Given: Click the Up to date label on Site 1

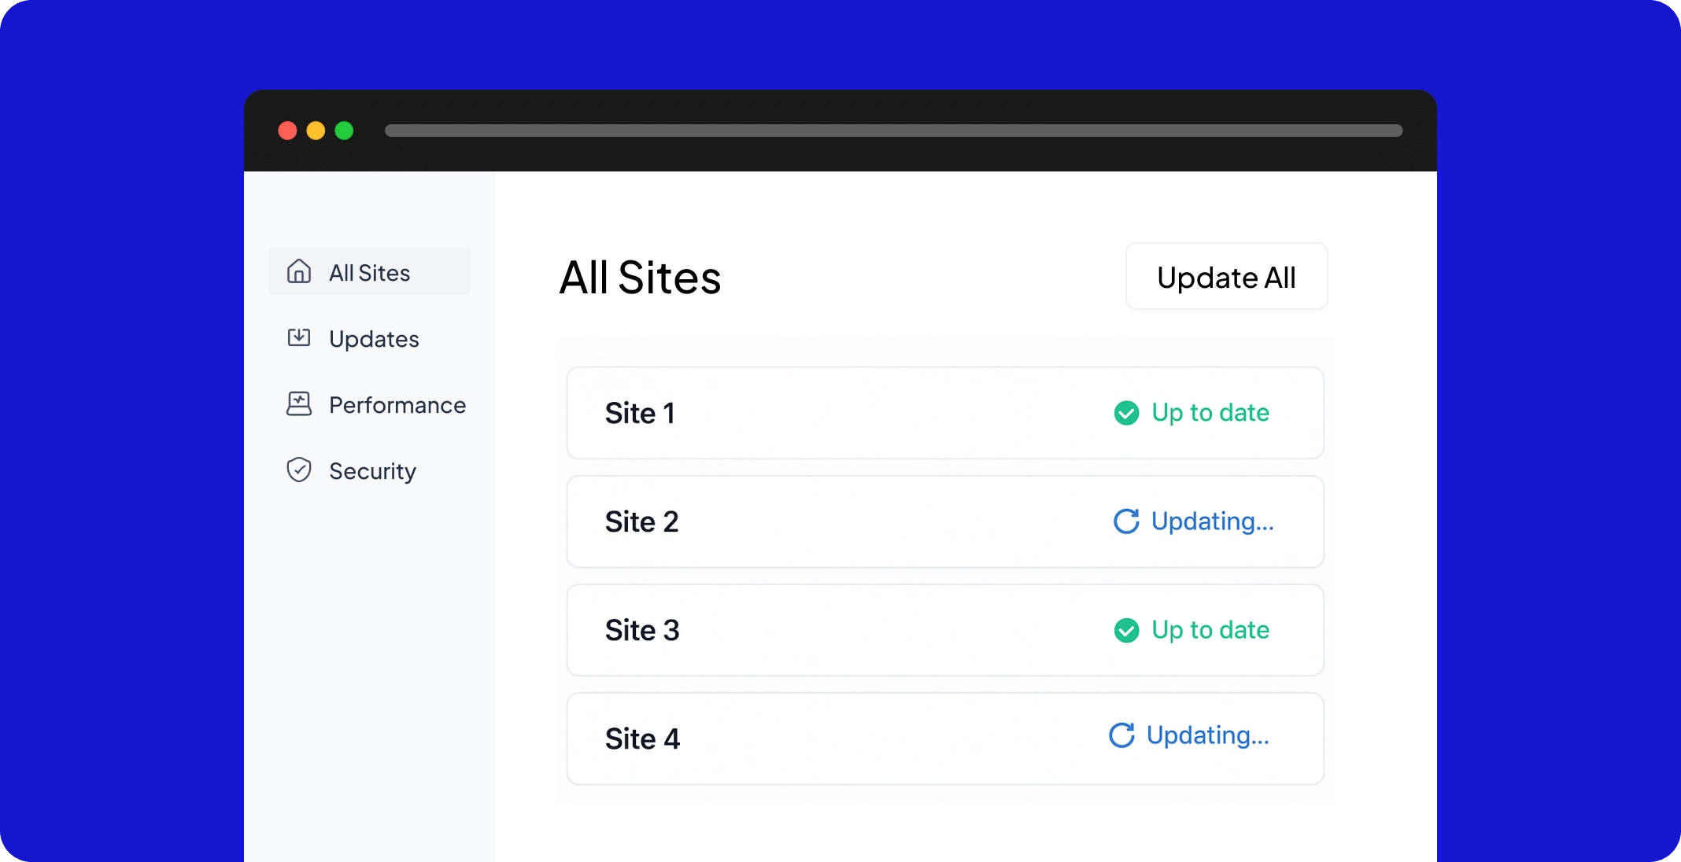Looking at the screenshot, I should pyautogui.click(x=1211, y=412).
